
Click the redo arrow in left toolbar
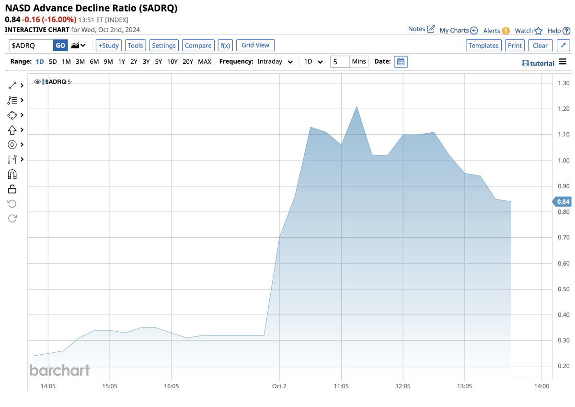[12, 219]
